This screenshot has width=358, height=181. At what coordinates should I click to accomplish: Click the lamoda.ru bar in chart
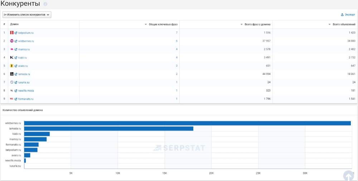click(109, 128)
